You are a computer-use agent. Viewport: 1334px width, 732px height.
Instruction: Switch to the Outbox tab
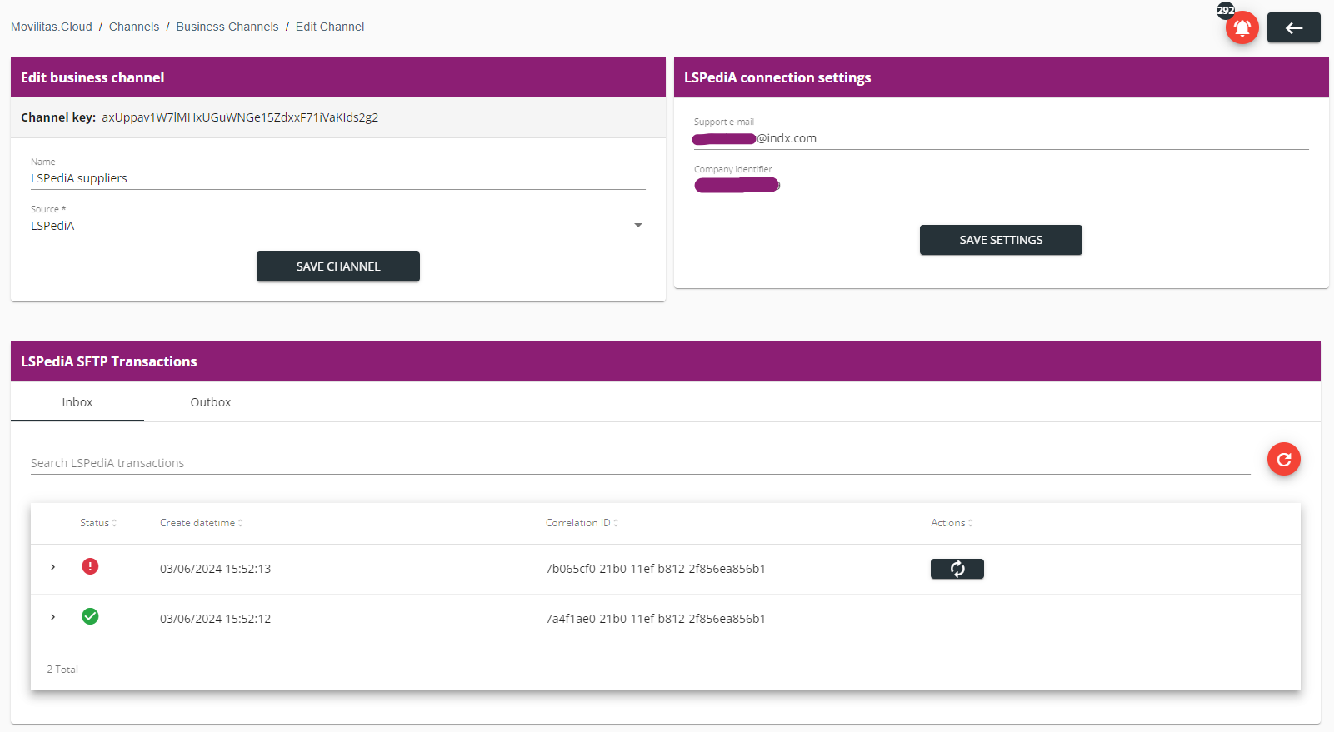pyautogui.click(x=211, y=402)
